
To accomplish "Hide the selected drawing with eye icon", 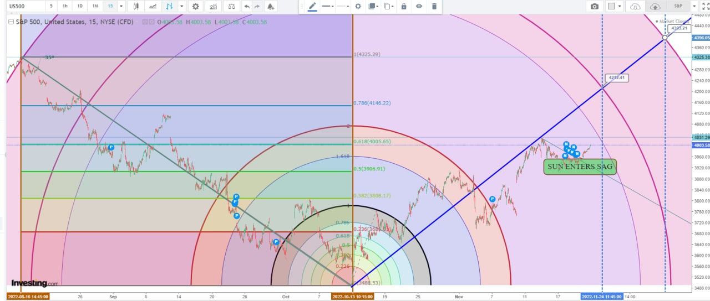I will coord(419,6).
